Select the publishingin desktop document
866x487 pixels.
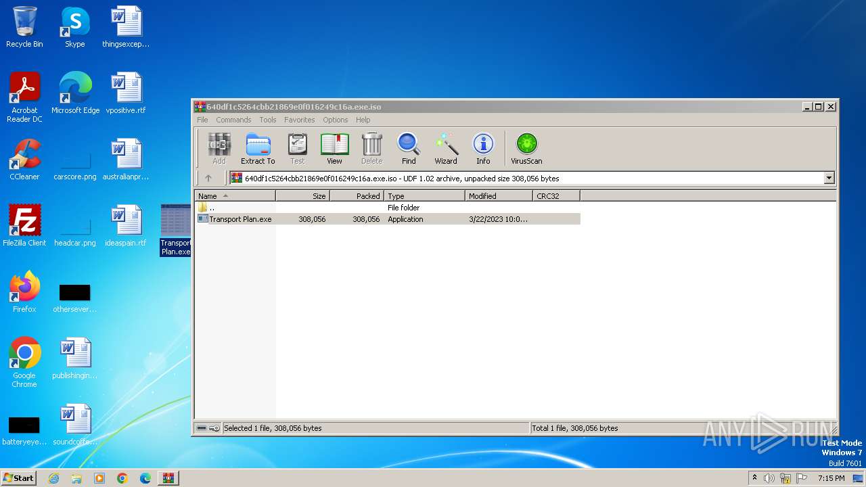pyautogui.click(x=75, y=358)
